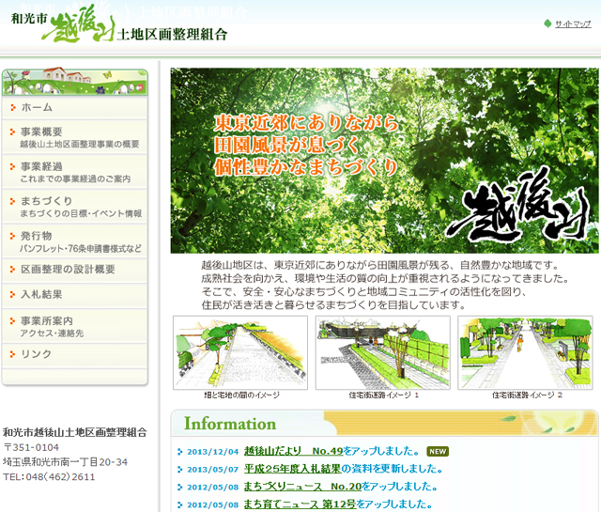Open the サイトマップ link
The image size is (601, 512).
(x=573, y=23)
